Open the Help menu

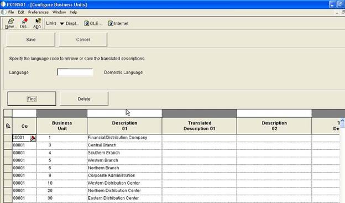pos(74,12)
